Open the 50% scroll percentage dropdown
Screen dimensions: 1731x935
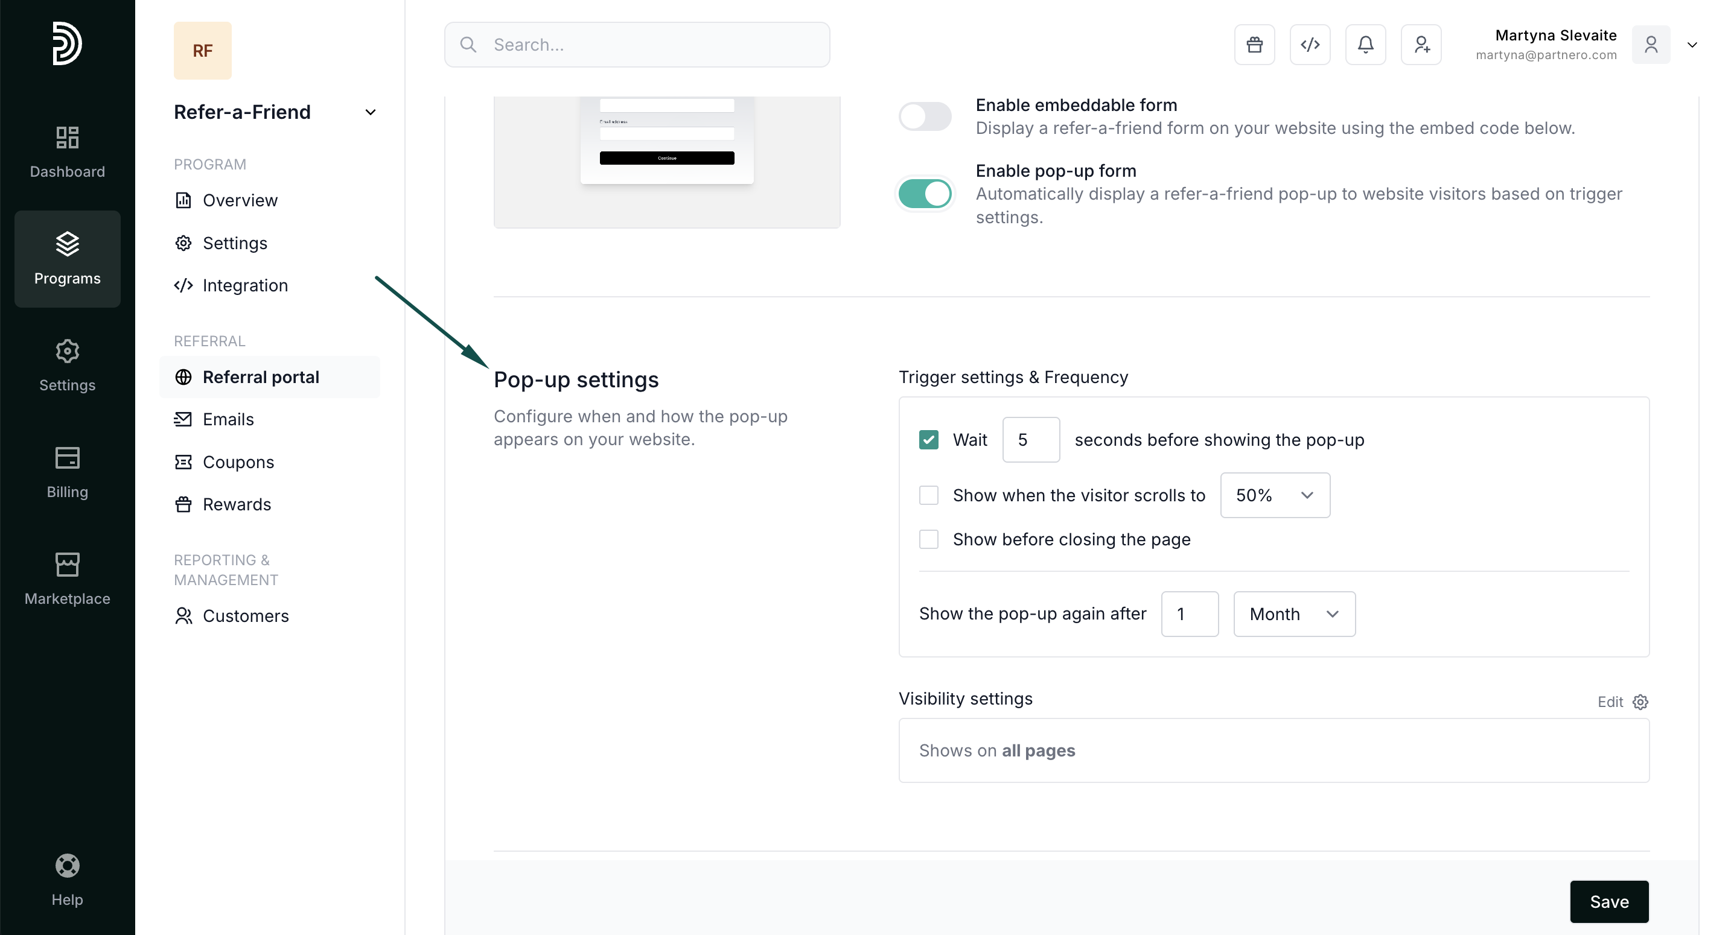pos(1274,496)
